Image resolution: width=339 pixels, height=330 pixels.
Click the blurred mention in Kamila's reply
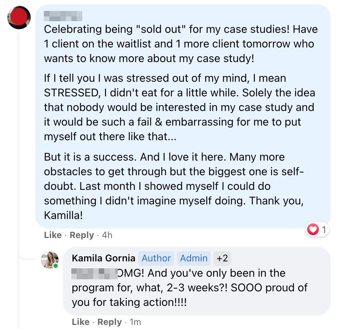tap(94, 273)
